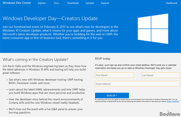
Task: Click the bullet about UWP tooling and BASH
Action: point(46,81)
